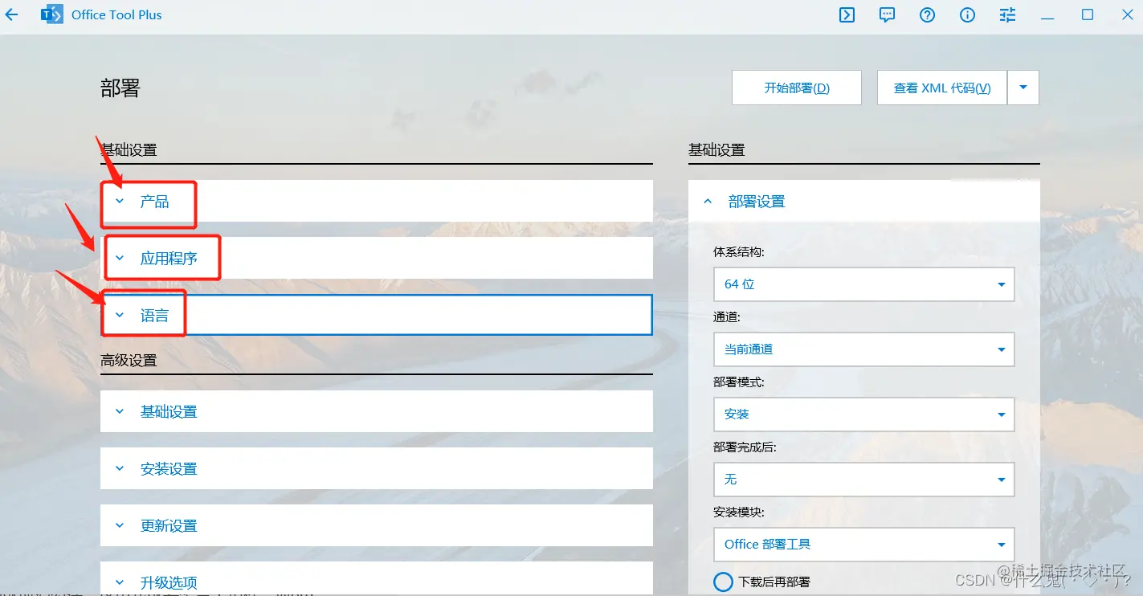
Task: Click the dropdown arrow next to 查看 XML 代码
Action: click(1023, 87)
